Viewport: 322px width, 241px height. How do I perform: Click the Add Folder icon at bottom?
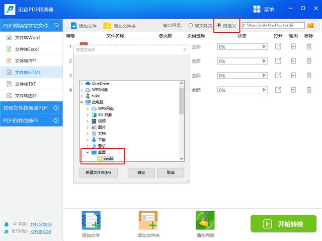148,220
